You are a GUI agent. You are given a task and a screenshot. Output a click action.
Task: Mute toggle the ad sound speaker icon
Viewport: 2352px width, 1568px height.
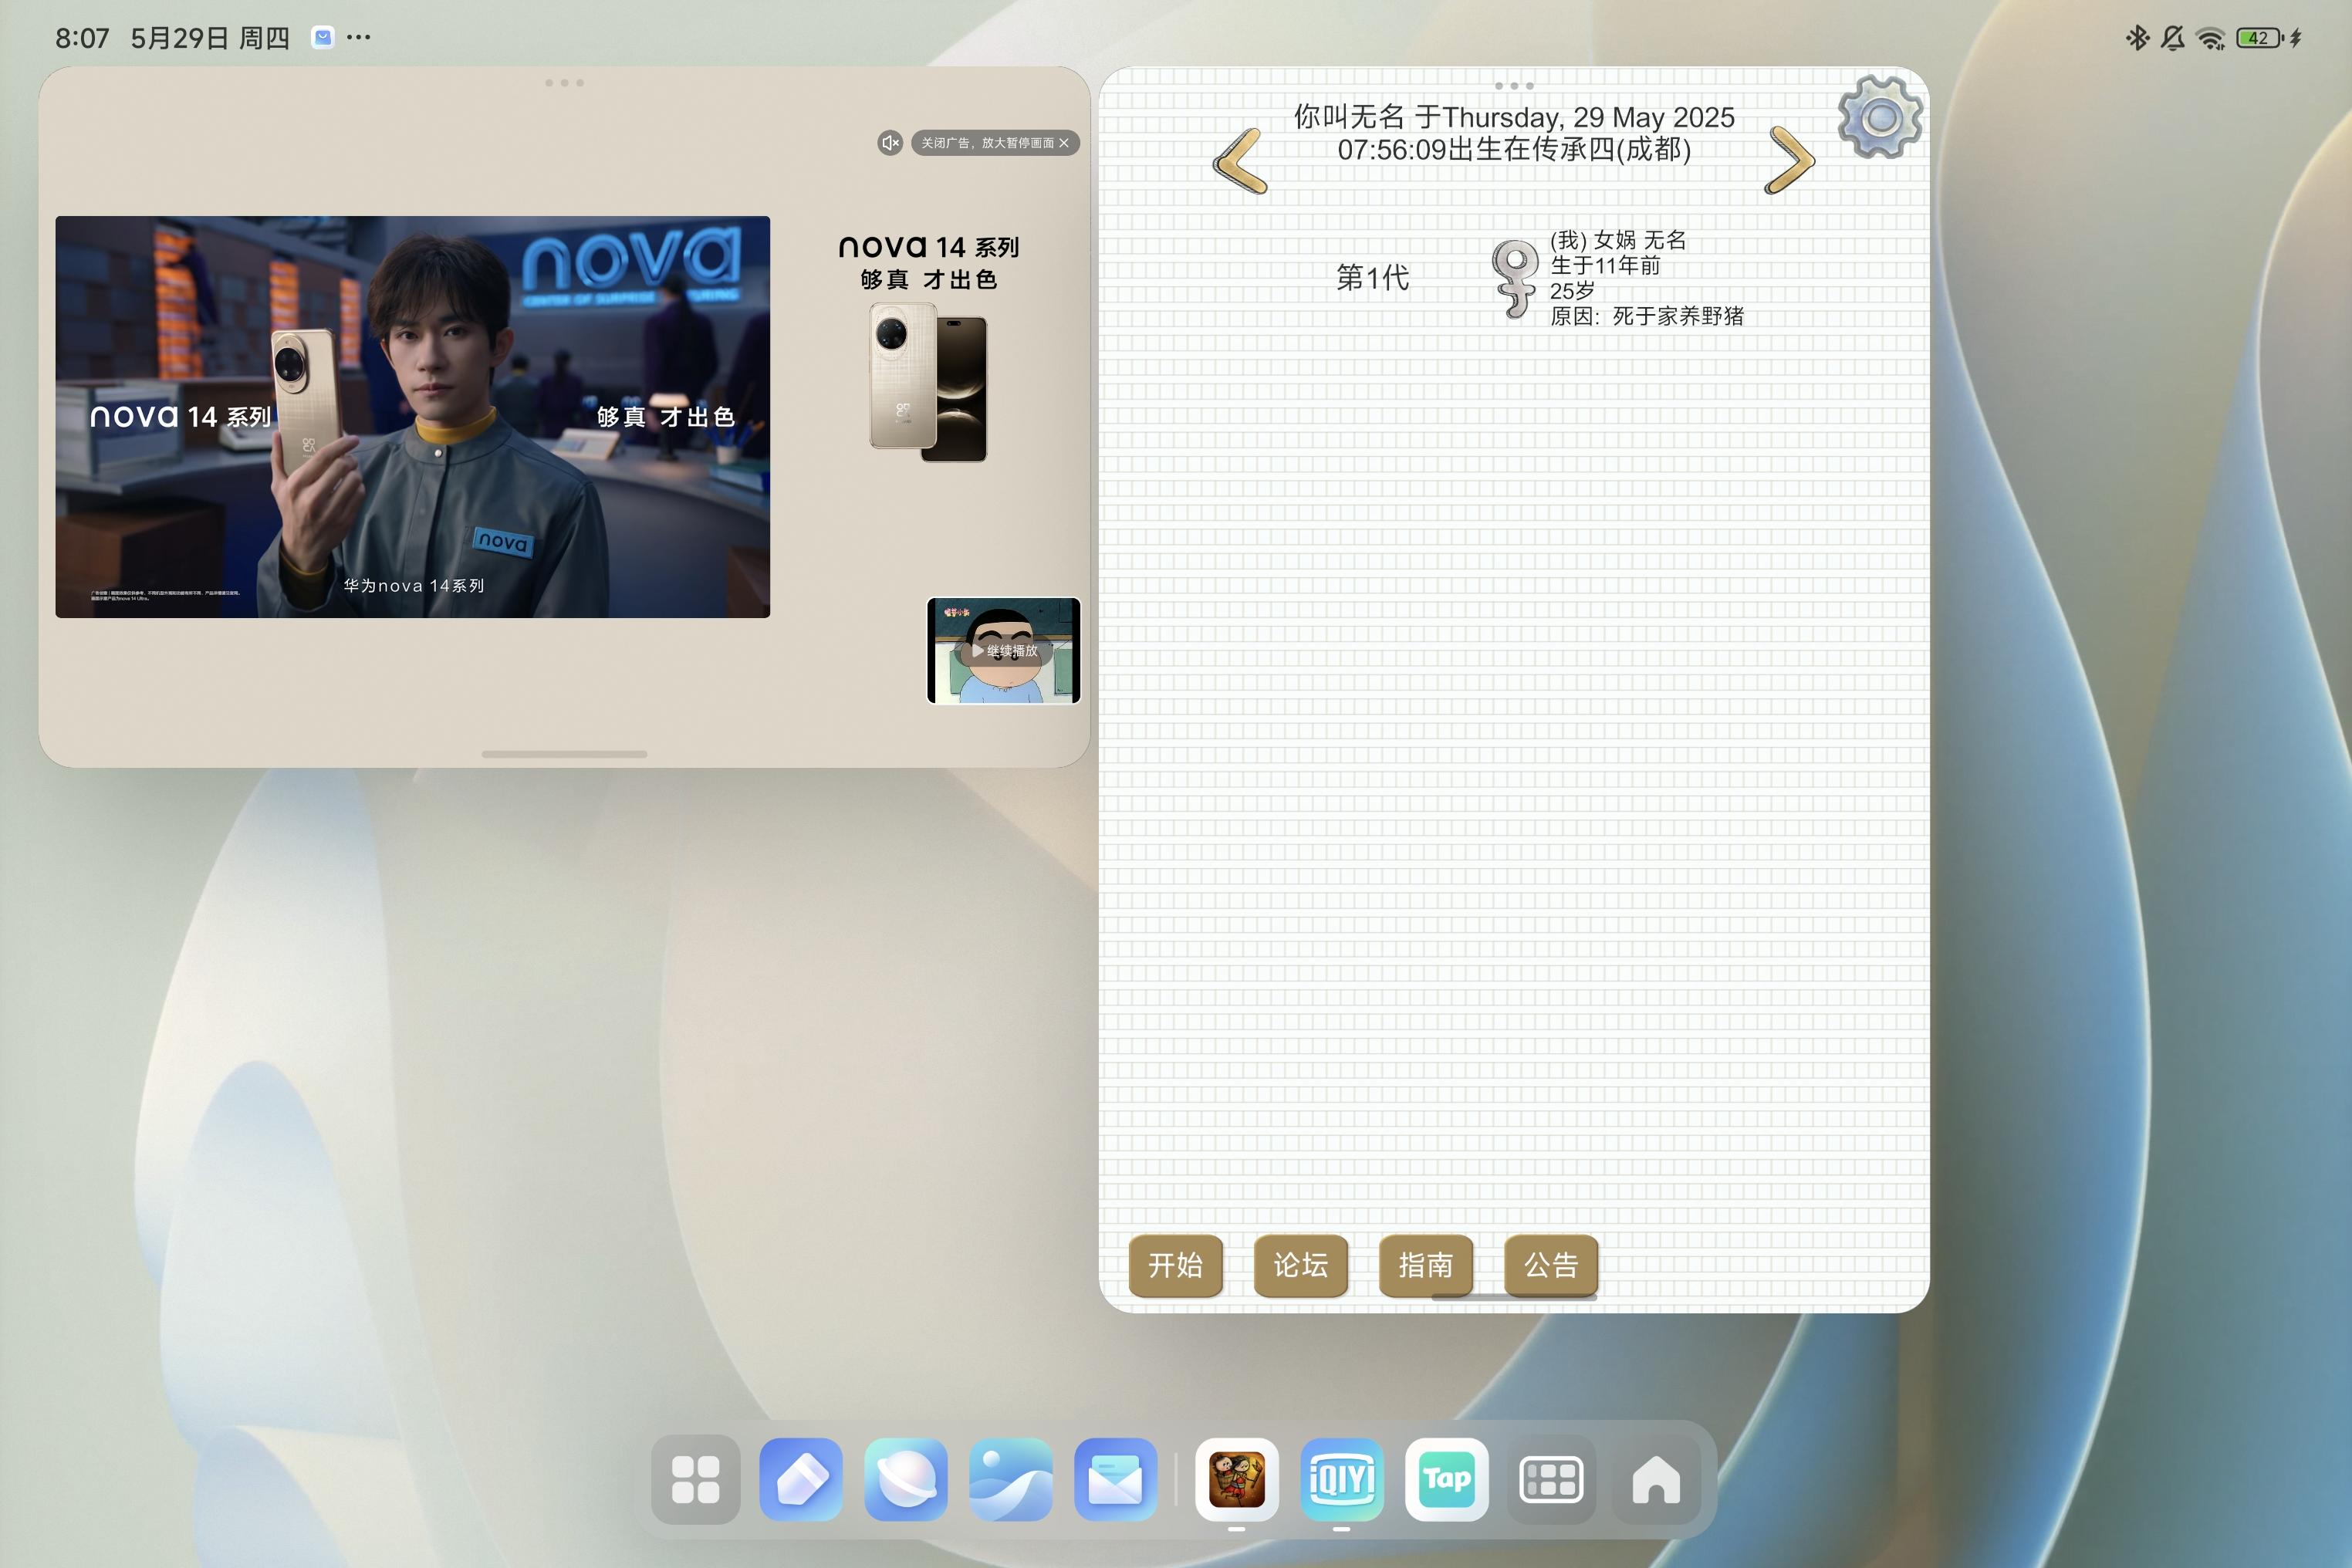[x=890, y=143]
